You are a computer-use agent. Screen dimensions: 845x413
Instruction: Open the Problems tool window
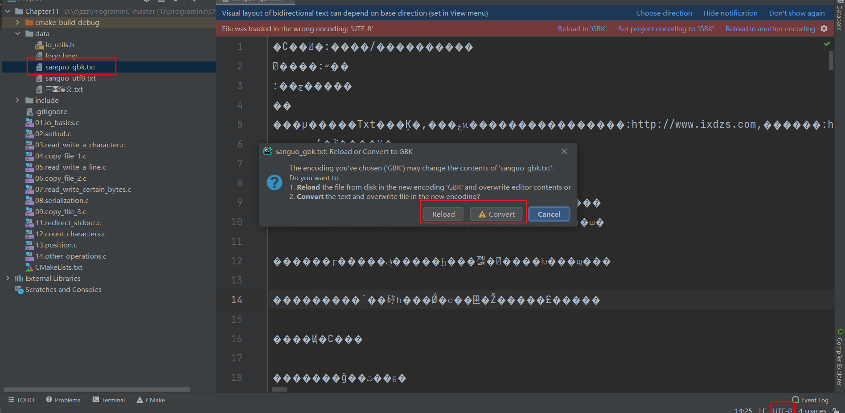coord(63,400)
